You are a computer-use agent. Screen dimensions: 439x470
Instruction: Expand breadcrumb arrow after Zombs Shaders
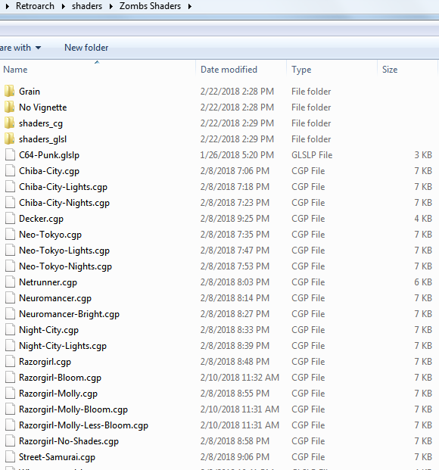[189, 6]
